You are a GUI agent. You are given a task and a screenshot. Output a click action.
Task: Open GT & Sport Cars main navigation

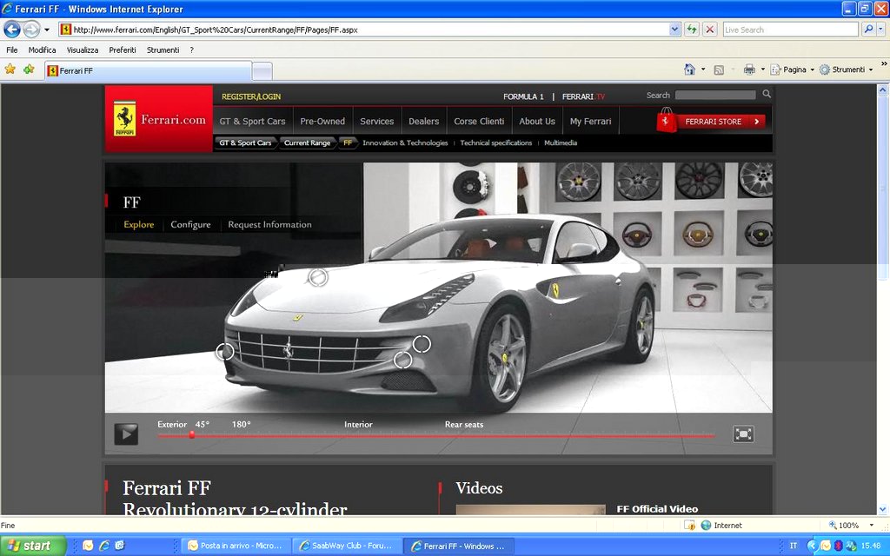(253, 121)
